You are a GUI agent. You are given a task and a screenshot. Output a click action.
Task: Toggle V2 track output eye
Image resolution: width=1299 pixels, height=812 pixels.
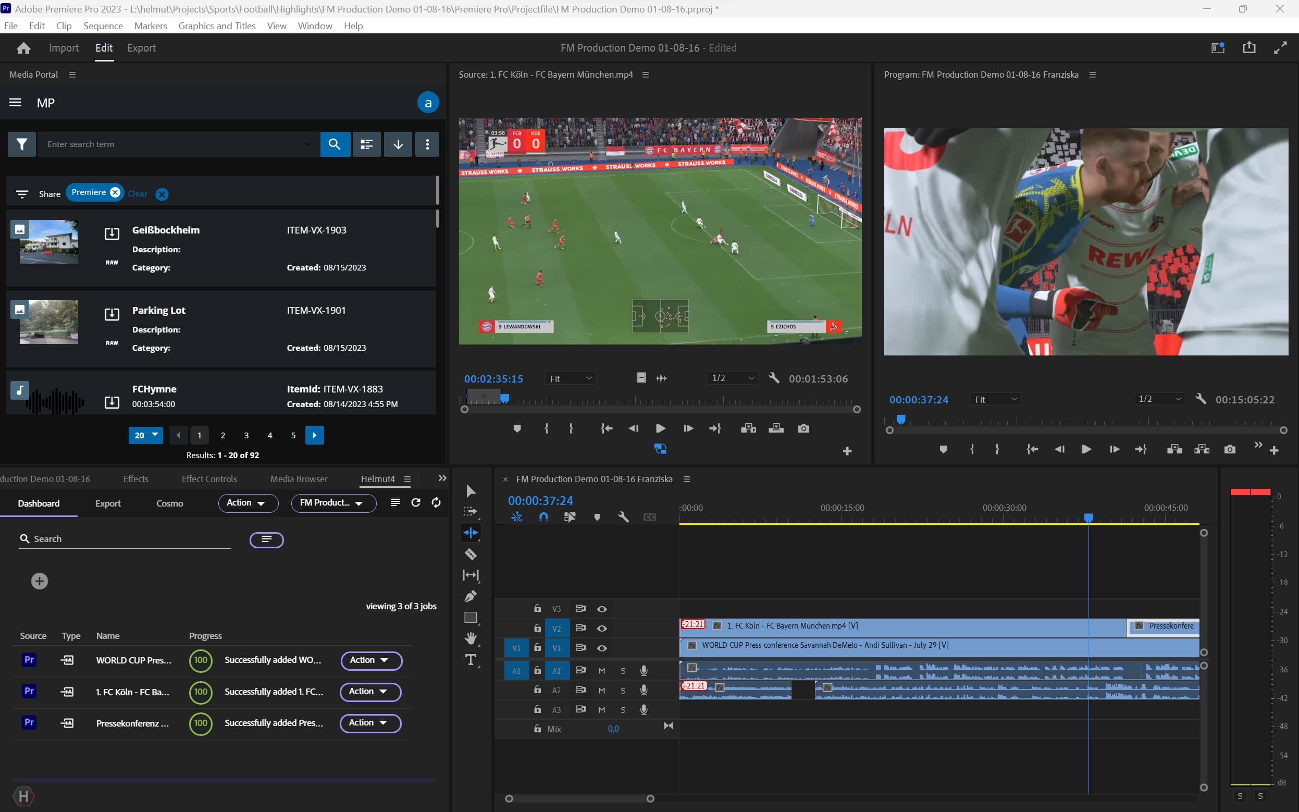click(602, 629)
